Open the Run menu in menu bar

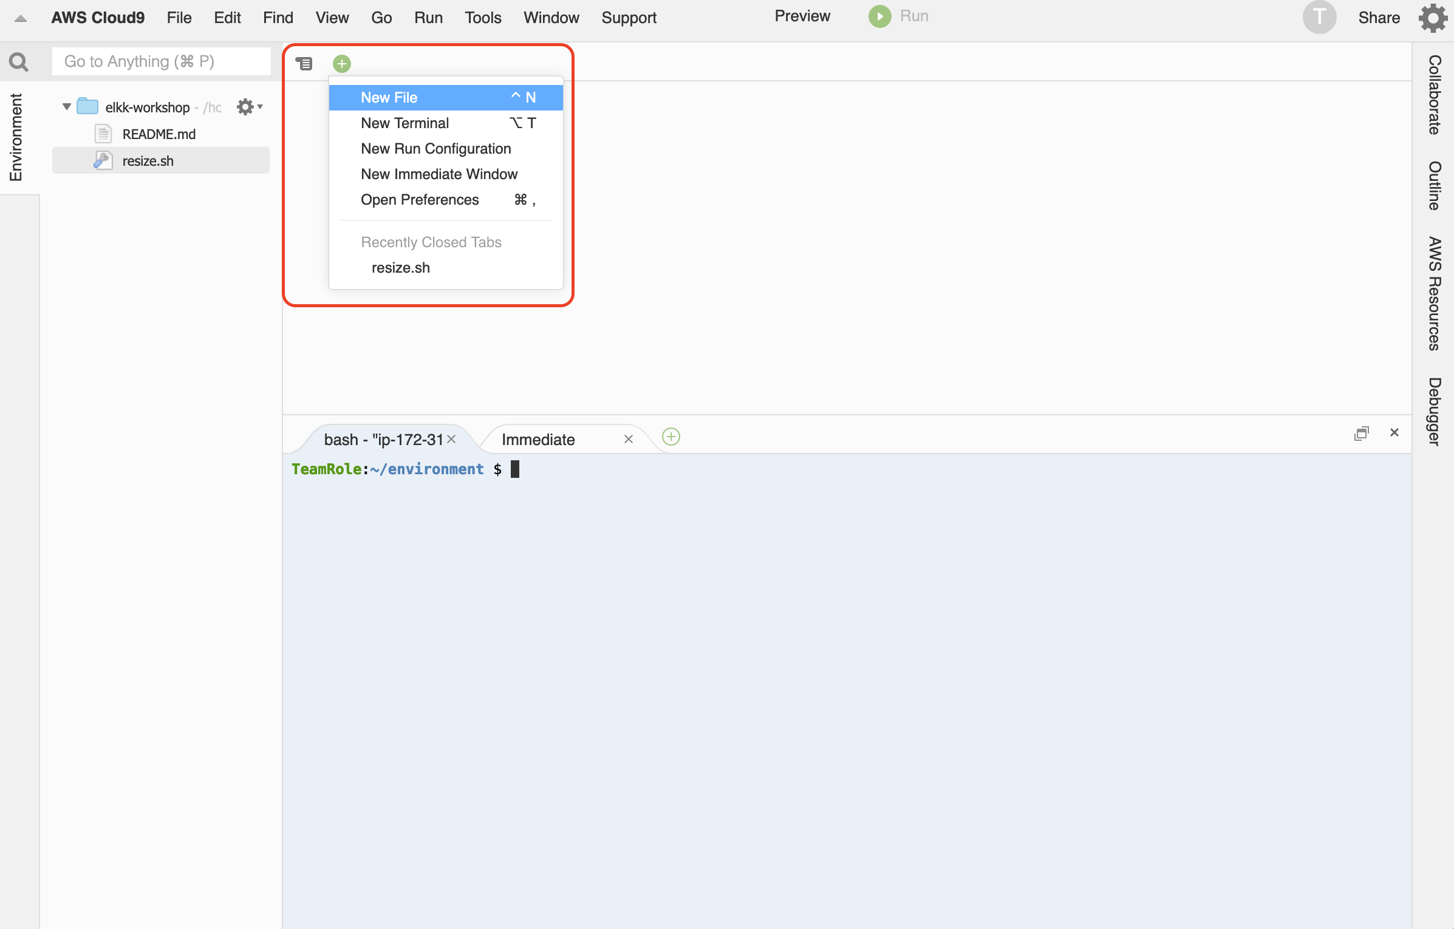click(428, 18)
